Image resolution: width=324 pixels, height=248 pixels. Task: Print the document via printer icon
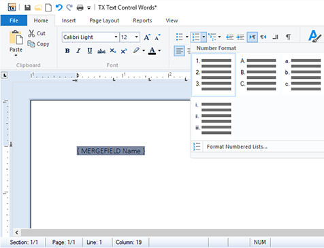pos(80,7)
